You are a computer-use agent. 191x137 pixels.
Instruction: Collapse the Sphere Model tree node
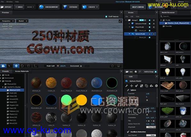[x=129, y=34]
